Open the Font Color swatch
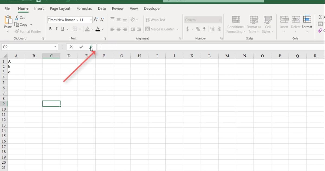Screen dimensions: 325x171 pos(97,29)
